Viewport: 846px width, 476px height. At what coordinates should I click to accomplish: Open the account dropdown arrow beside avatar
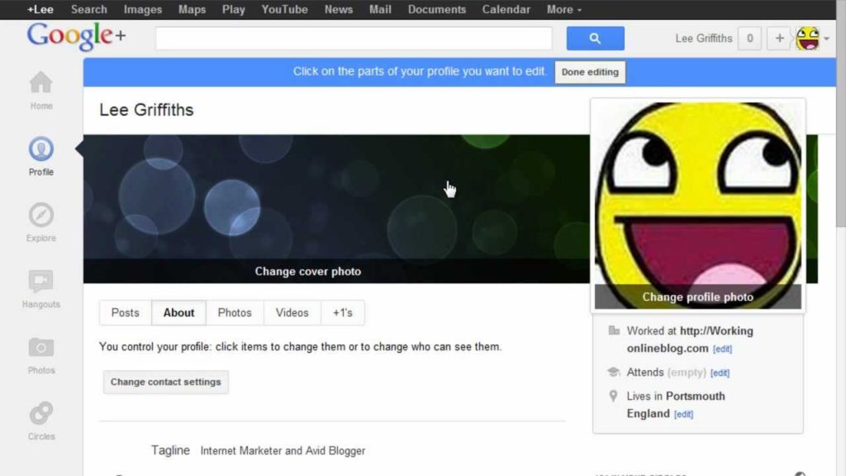pos(826,39)
